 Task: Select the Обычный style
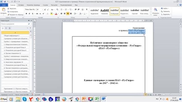pos(114,12)
